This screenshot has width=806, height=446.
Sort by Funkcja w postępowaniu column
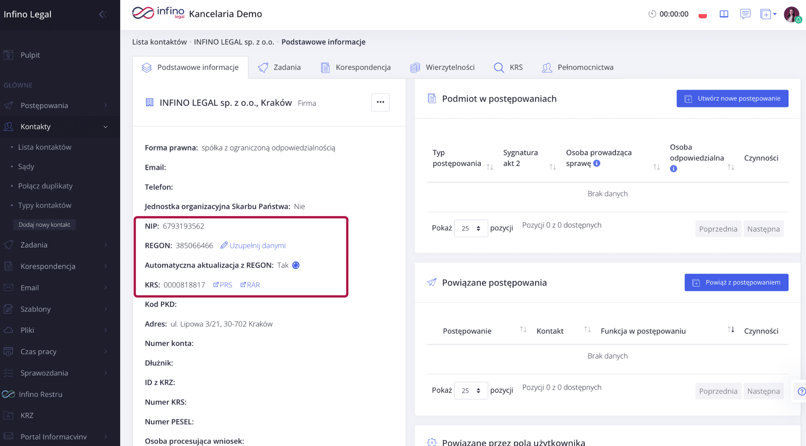tap(730, 330)
